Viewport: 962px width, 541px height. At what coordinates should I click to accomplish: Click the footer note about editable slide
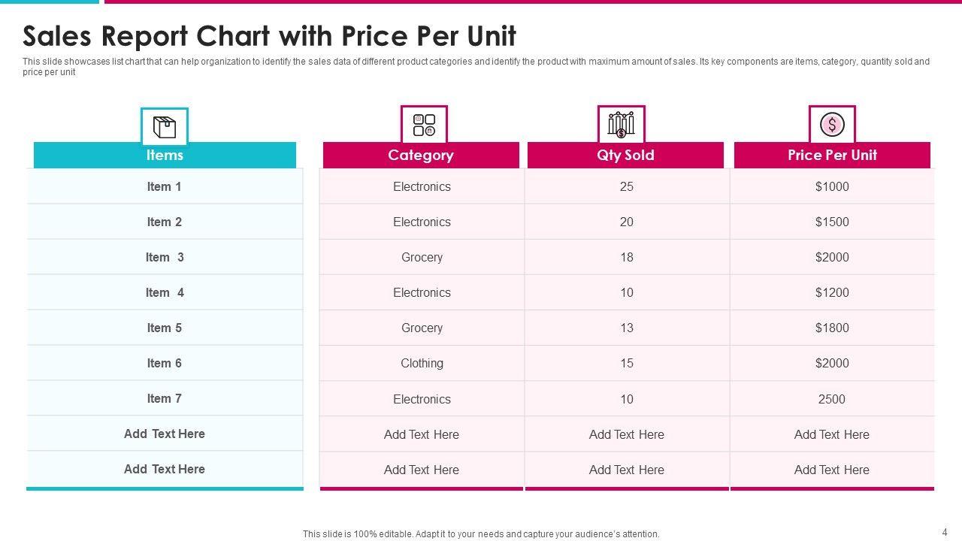(481, 534)
